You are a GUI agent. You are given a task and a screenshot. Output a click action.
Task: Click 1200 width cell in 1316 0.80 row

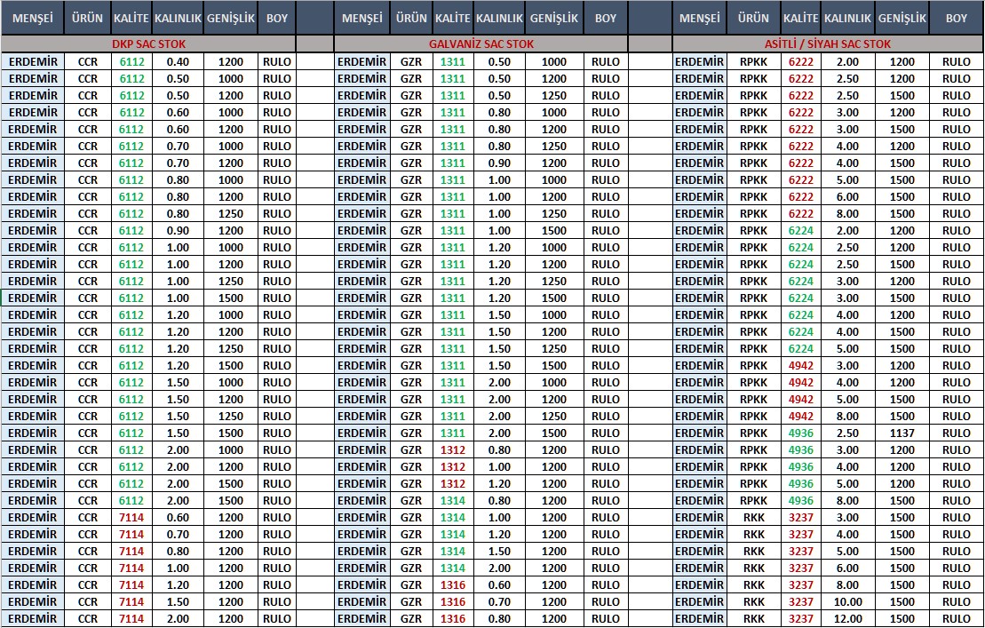tap(554, 618)
